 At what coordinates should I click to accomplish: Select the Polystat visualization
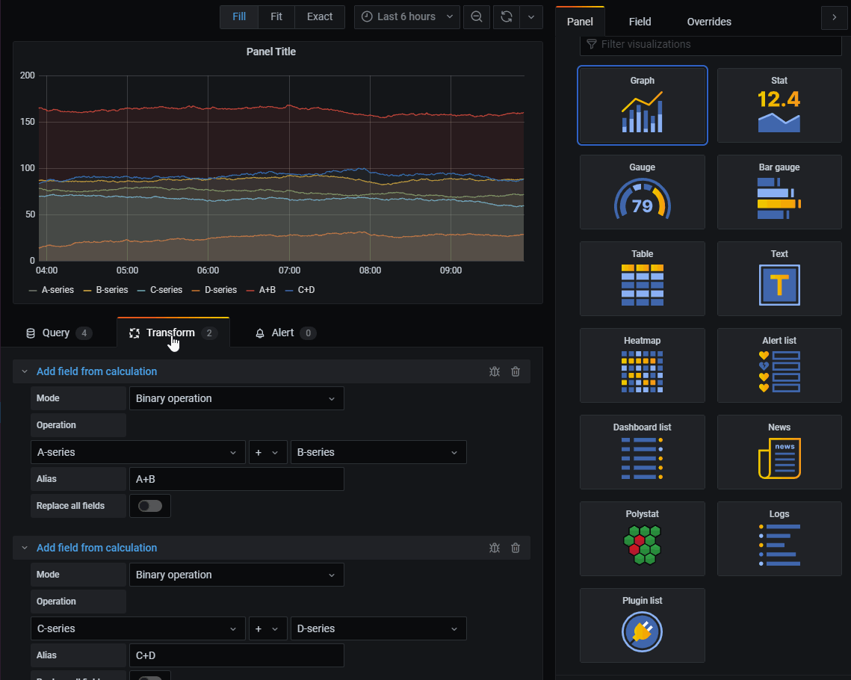(x=642, y=538)
